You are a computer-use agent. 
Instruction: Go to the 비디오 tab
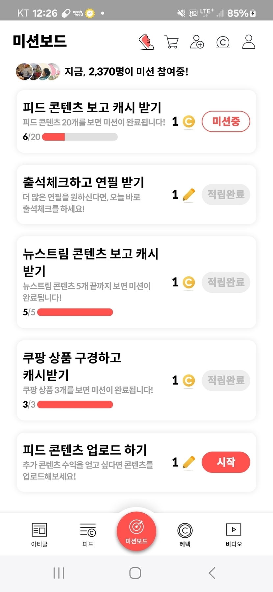pos(234,535)
